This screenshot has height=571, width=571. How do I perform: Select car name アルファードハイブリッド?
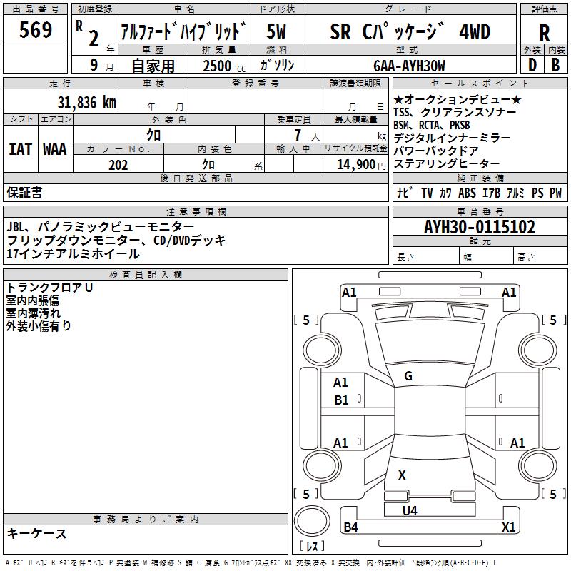(183, 31)
